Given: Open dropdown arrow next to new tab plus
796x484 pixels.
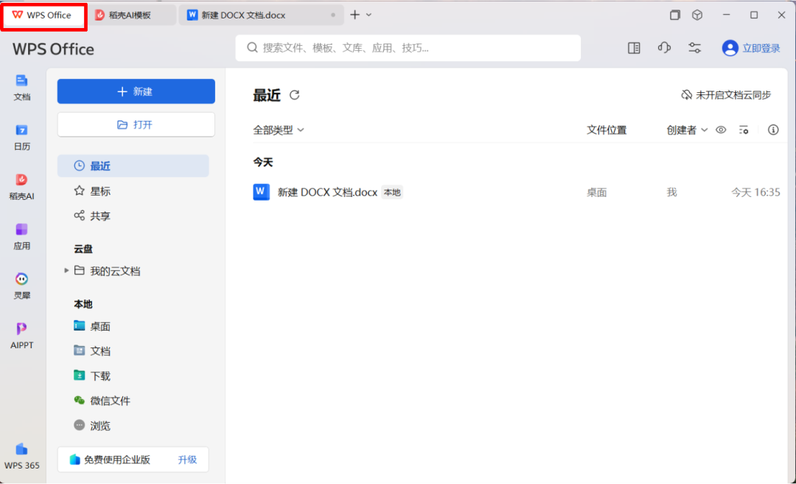Looking at the screenshot, I should (369, 15).
